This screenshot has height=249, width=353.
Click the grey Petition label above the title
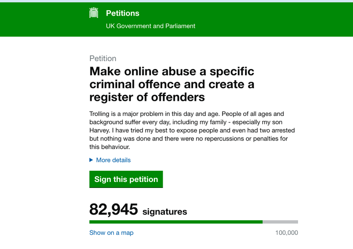tap(102, 58)
